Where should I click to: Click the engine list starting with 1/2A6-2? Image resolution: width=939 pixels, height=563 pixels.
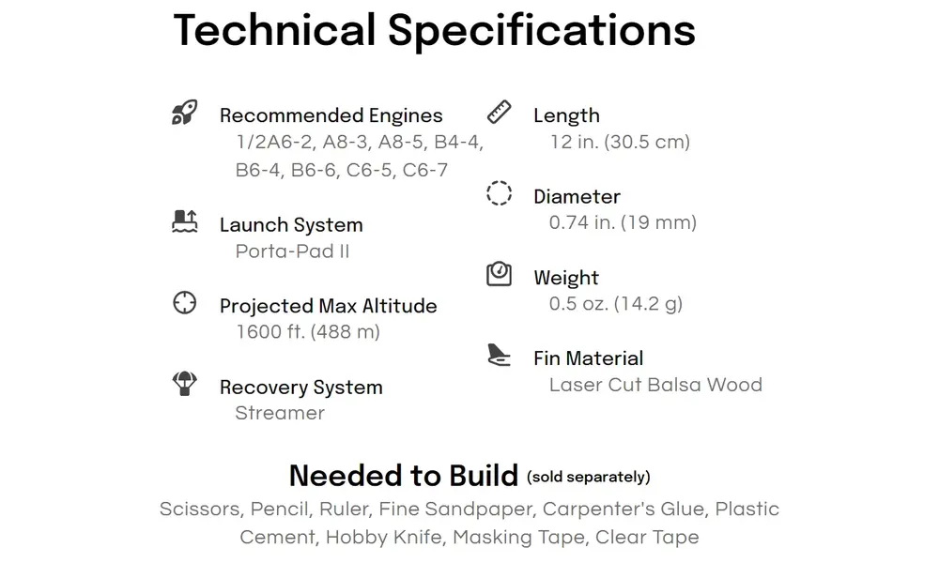359,157
